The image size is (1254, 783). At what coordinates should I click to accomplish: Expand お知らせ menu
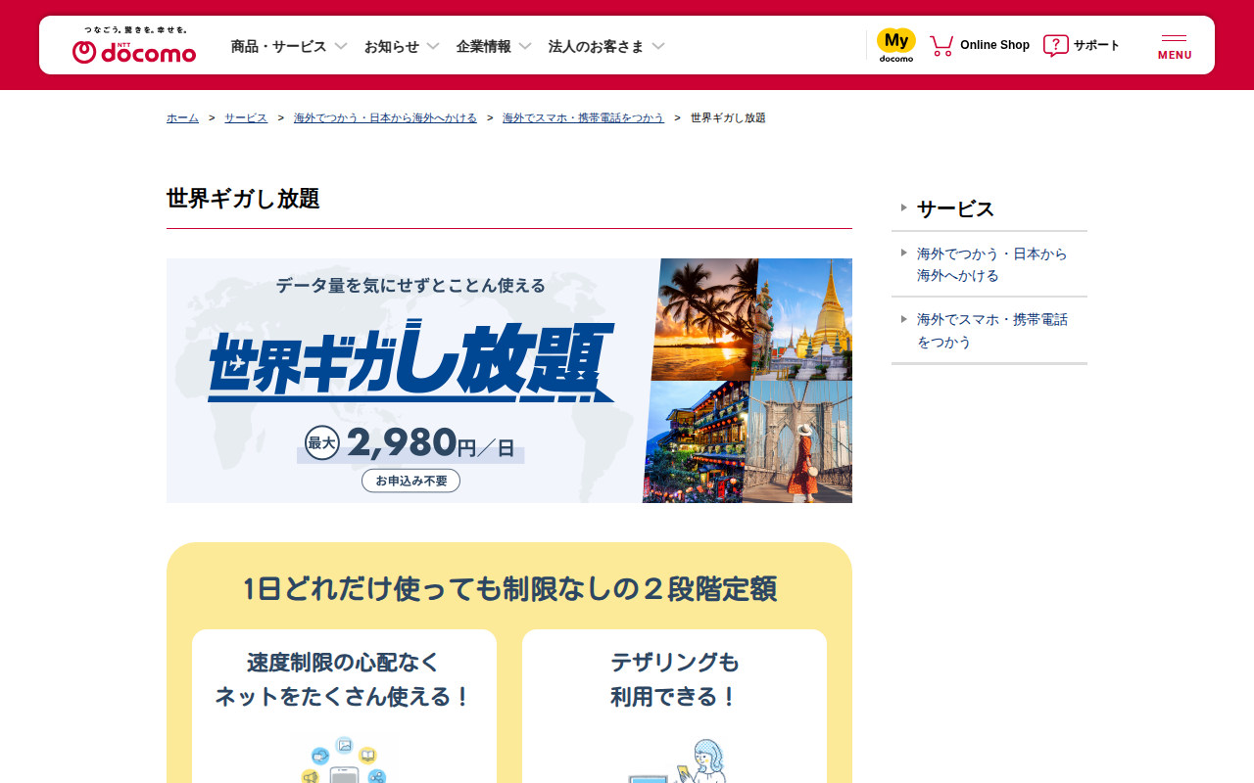pos(402,46)
